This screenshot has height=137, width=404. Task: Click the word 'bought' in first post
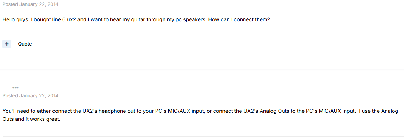[39, 19]
